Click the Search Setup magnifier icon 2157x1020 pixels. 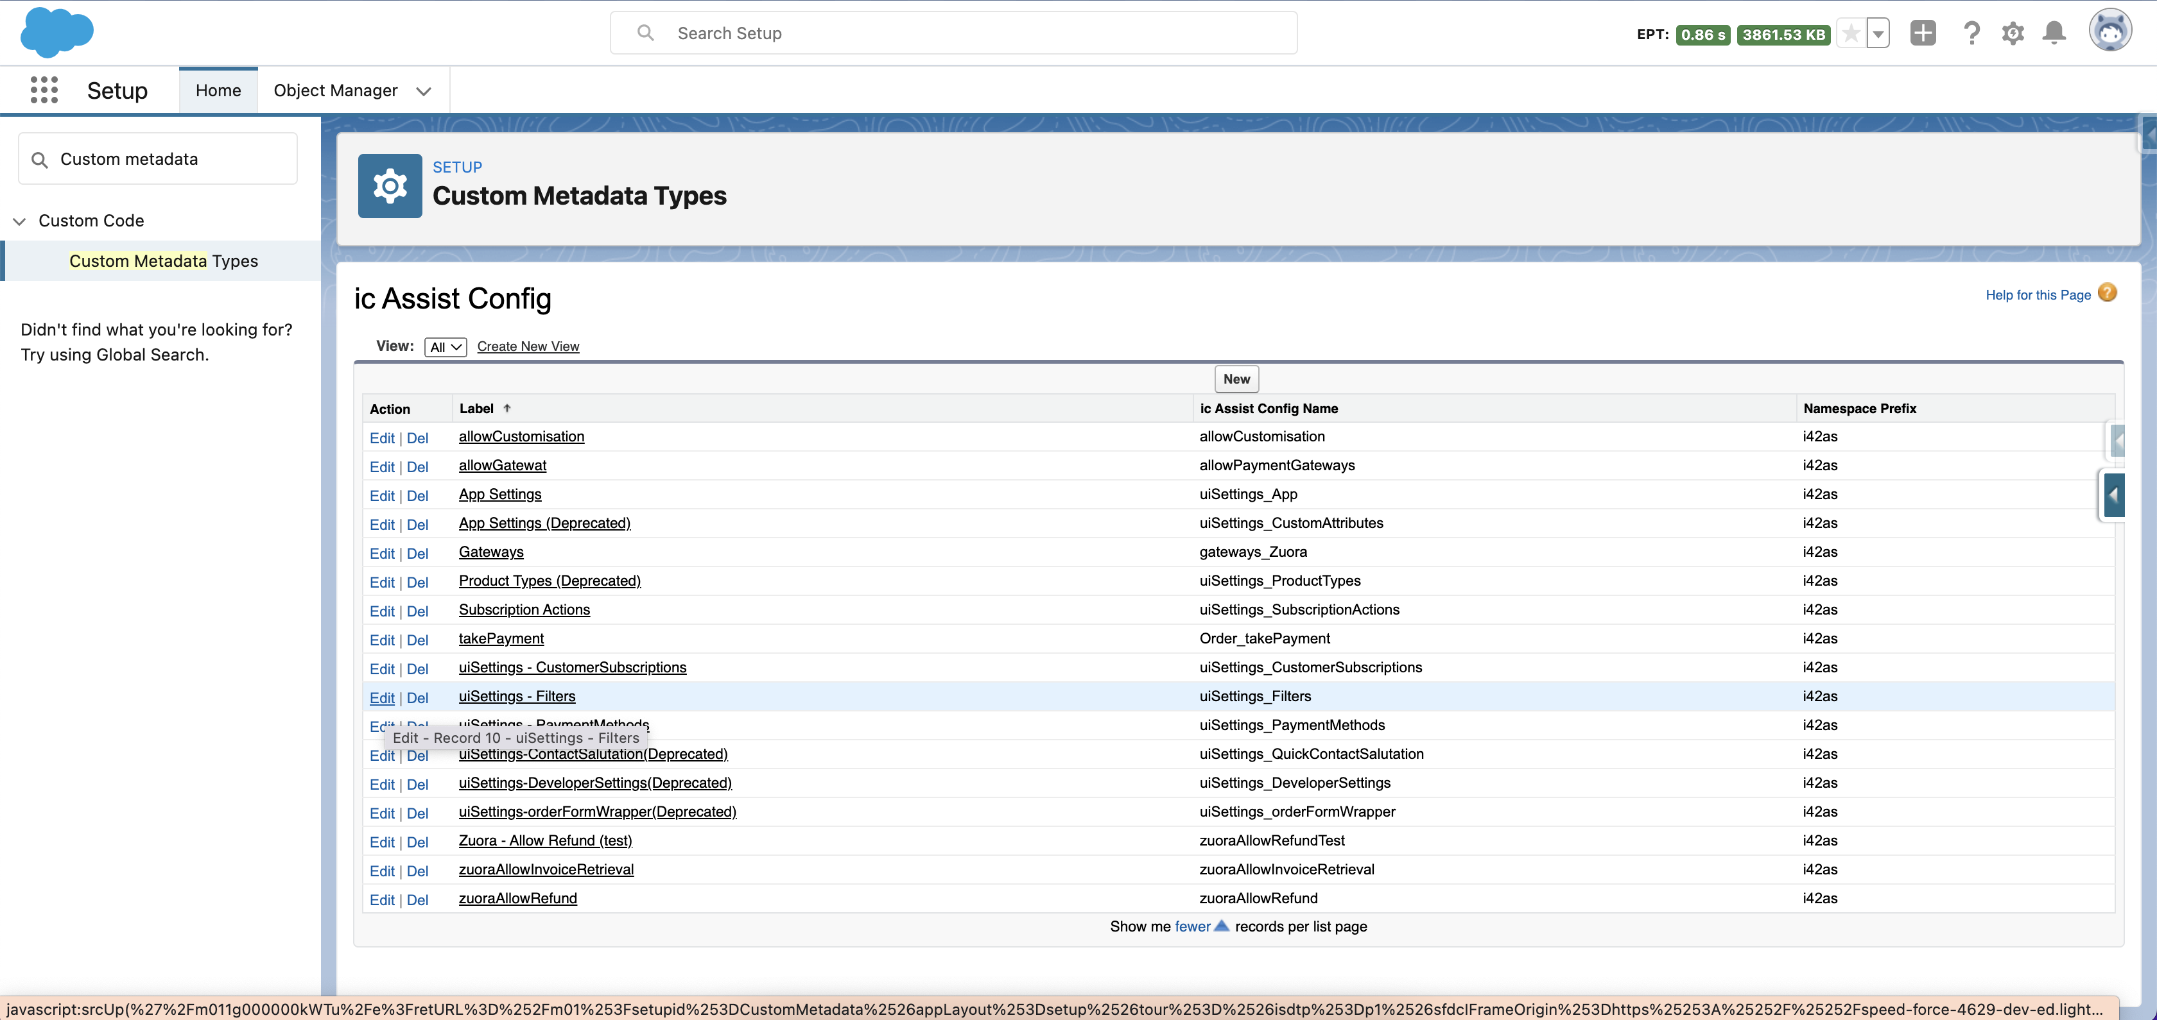pyautogui.click(x=645, y=33)
